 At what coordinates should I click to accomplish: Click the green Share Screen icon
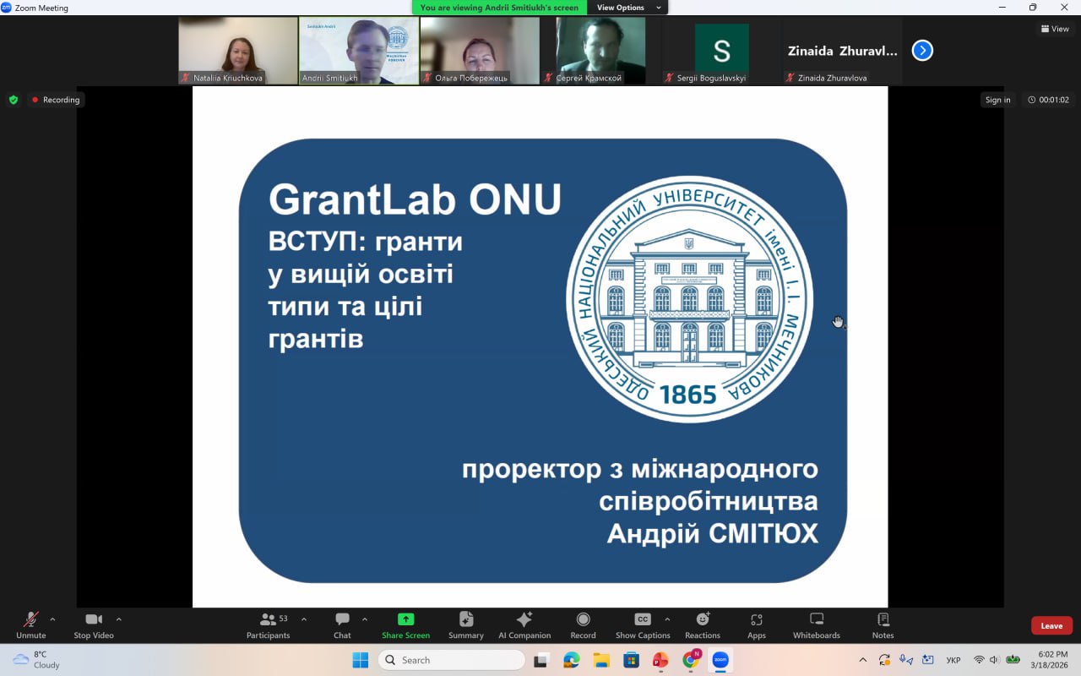tap(405, 624)
